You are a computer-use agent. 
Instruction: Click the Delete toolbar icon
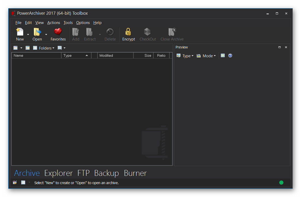coord(110,32)
